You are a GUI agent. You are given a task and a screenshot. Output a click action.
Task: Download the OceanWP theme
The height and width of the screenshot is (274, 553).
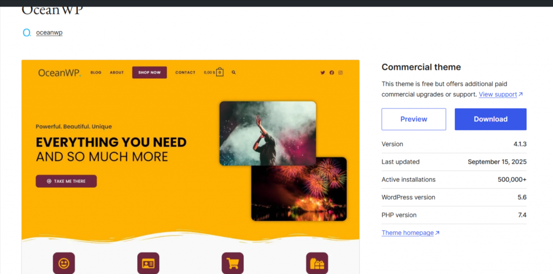point(490,119)
